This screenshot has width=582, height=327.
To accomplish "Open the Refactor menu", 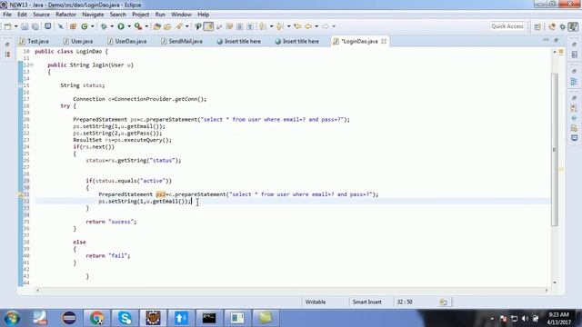I will click(x=65, y=15).
